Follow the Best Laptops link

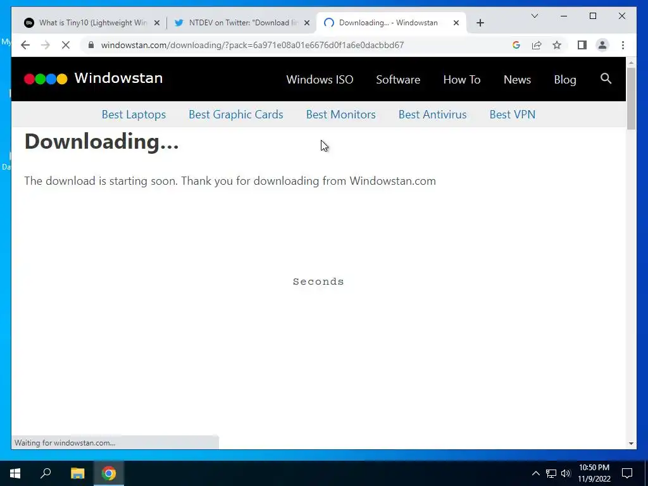(x=134, y=115)
